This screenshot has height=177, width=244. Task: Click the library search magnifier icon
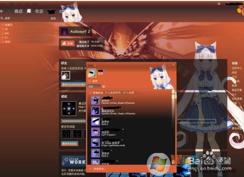(2, 18)
